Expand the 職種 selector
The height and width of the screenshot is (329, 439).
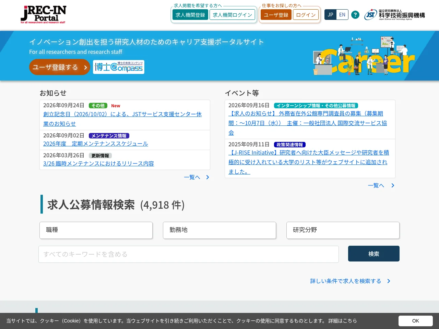point(96,230)
